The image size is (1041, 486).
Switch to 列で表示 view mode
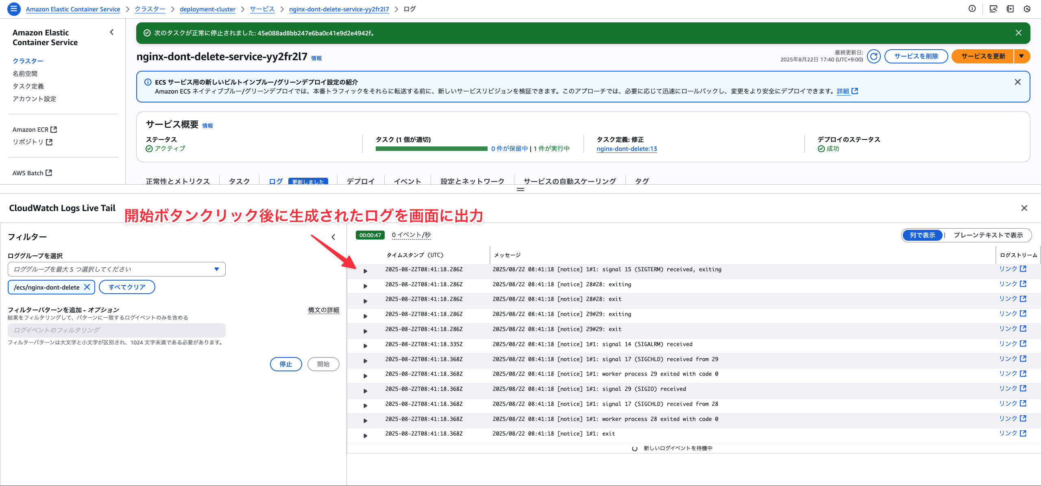pyautogui.click(x=922, y=235)
